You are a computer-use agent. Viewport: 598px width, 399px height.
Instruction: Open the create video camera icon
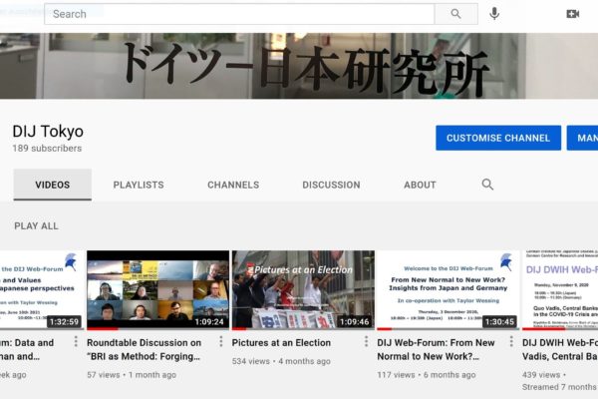(x=572, y=14)
